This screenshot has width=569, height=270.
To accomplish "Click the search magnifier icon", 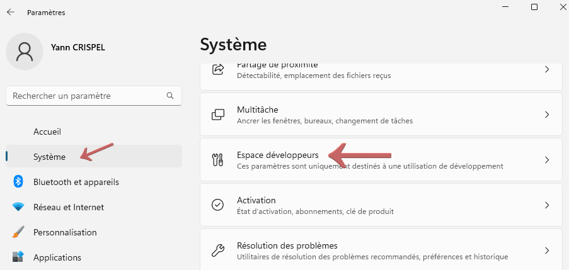I will [170, 96].
